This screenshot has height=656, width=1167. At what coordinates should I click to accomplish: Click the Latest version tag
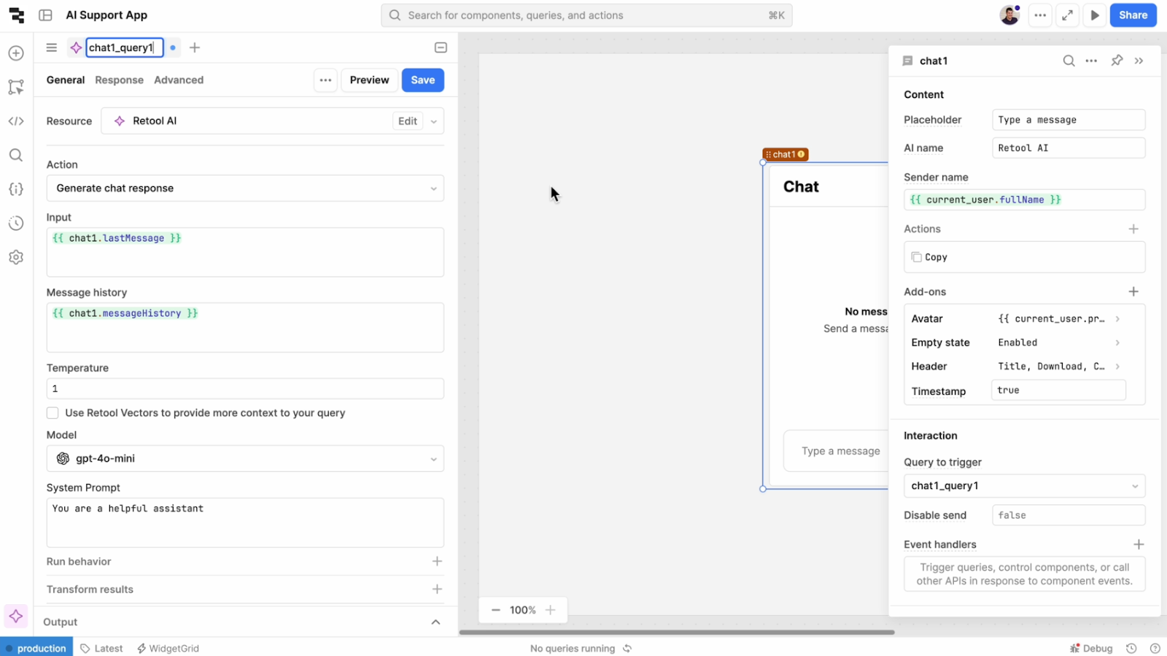tap(101, 648)
